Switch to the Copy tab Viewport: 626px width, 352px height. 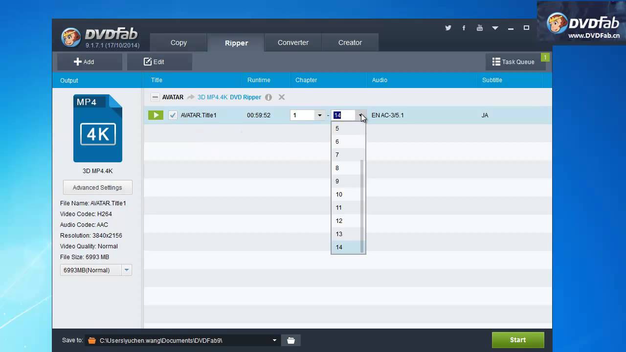click(179, 43)
